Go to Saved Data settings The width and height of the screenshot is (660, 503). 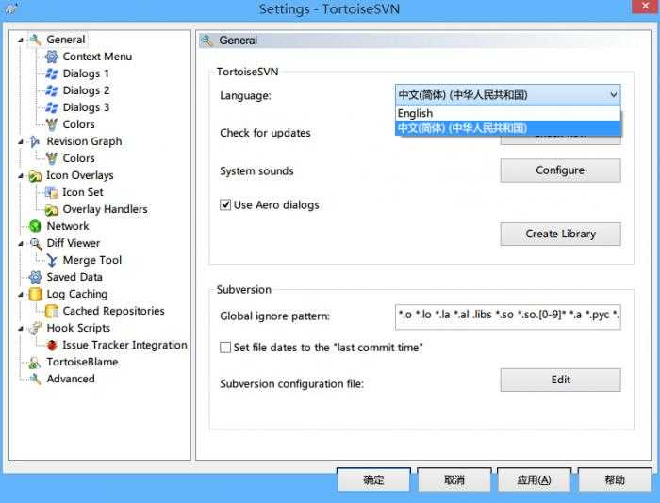74,277
